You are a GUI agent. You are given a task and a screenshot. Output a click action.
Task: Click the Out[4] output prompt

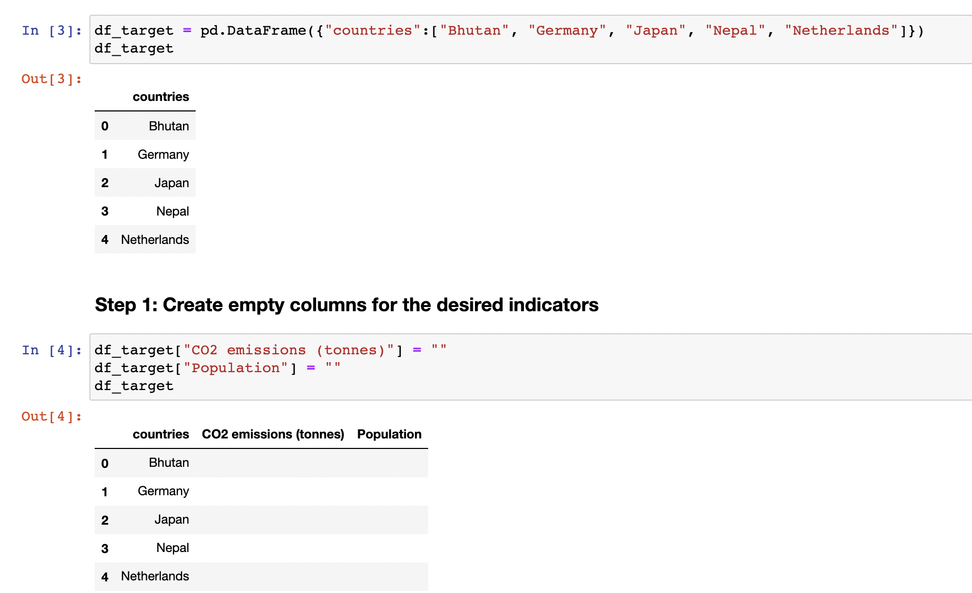point(52,416)
